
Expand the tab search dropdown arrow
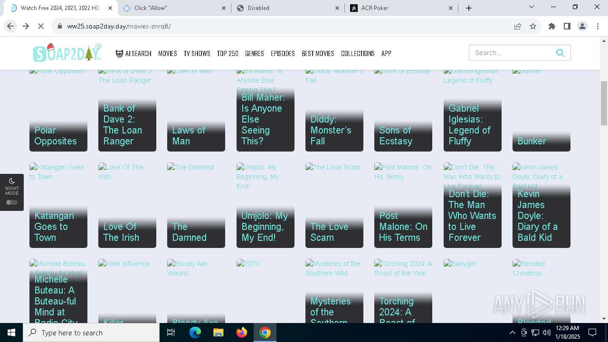point(532,7)
